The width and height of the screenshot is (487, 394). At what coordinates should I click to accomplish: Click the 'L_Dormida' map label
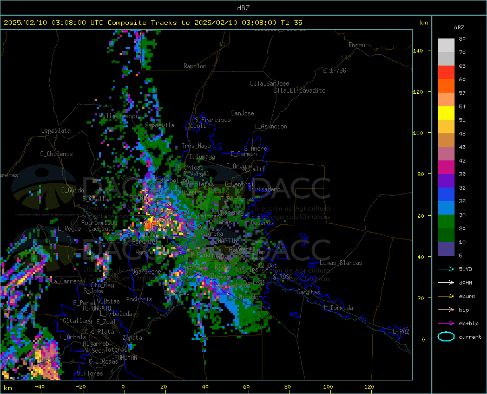click(338, 308)
